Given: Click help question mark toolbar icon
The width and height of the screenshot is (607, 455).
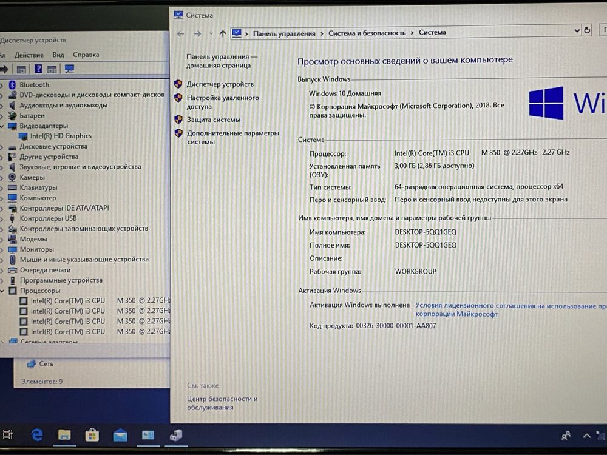Looking at the screenshot, I should (x=38, y=69).
